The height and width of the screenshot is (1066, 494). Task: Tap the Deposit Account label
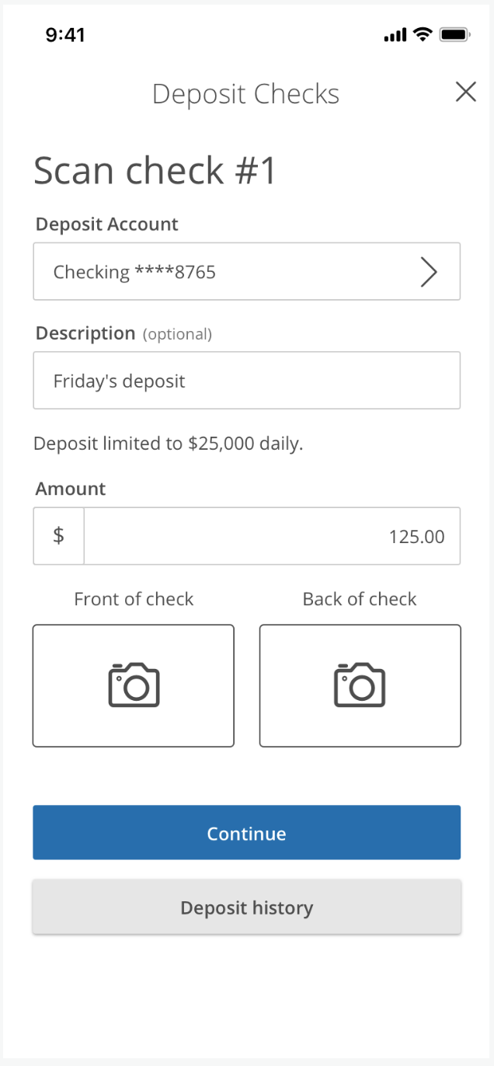(107, 224)
